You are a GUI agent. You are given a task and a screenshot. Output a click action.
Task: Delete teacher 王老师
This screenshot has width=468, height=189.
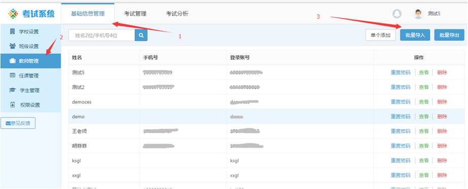tap(442, 131)
